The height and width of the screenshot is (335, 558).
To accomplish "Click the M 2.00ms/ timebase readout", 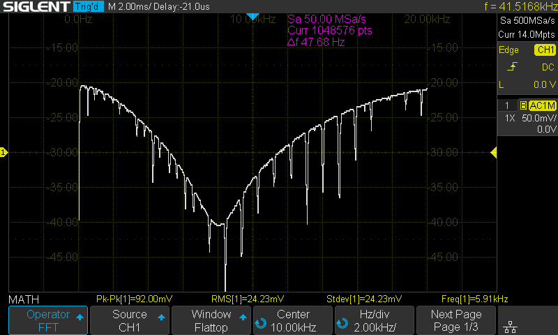I will click(126, 6).
